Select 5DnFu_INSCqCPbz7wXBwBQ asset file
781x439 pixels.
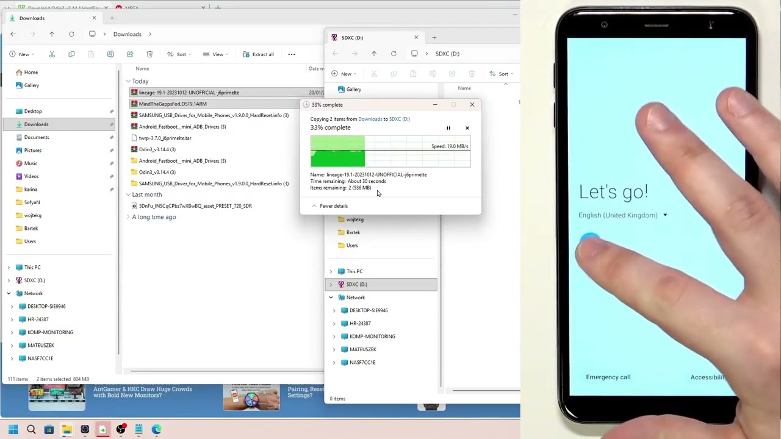pos(191,206)
